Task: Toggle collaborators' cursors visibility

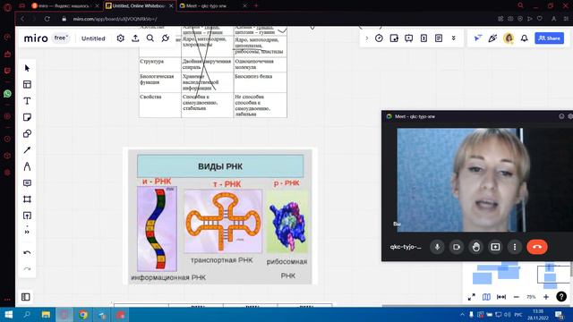Action: [x=477, y=38]
